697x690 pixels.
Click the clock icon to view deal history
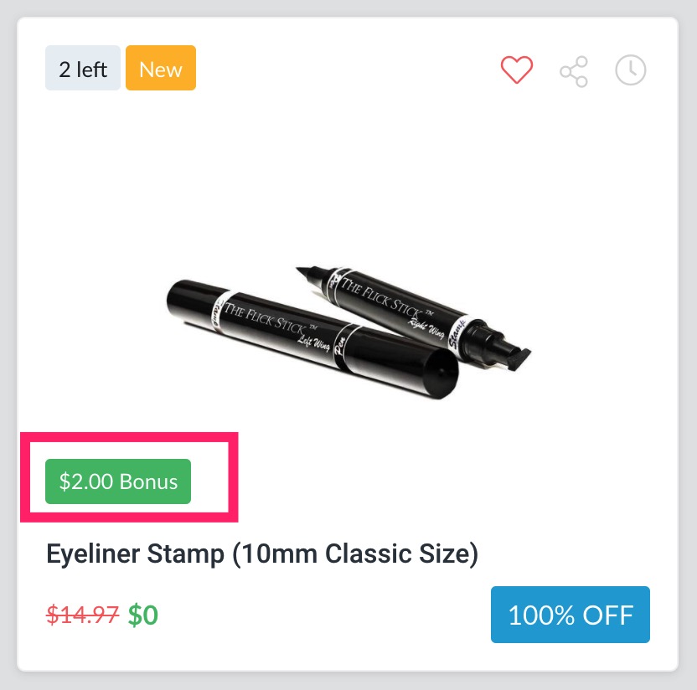[x=630, y=70]
